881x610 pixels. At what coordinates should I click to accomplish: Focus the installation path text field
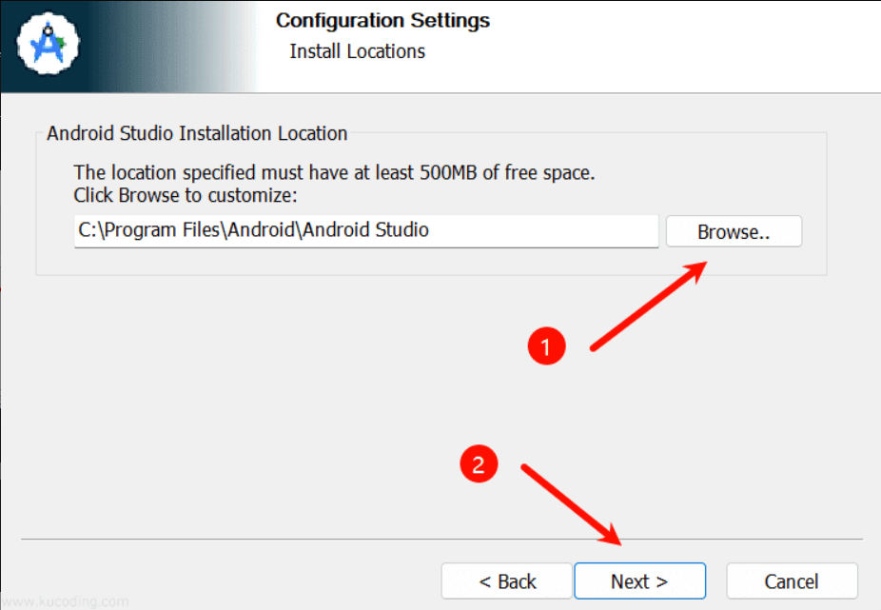point(366,230)
